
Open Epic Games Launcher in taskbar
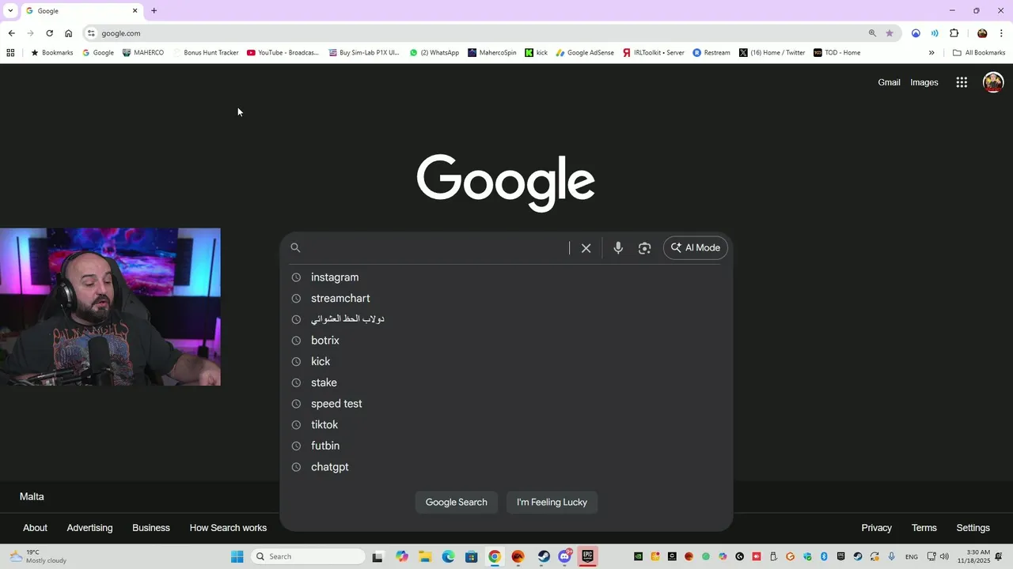pyautogui.click(x=587, y=556)
